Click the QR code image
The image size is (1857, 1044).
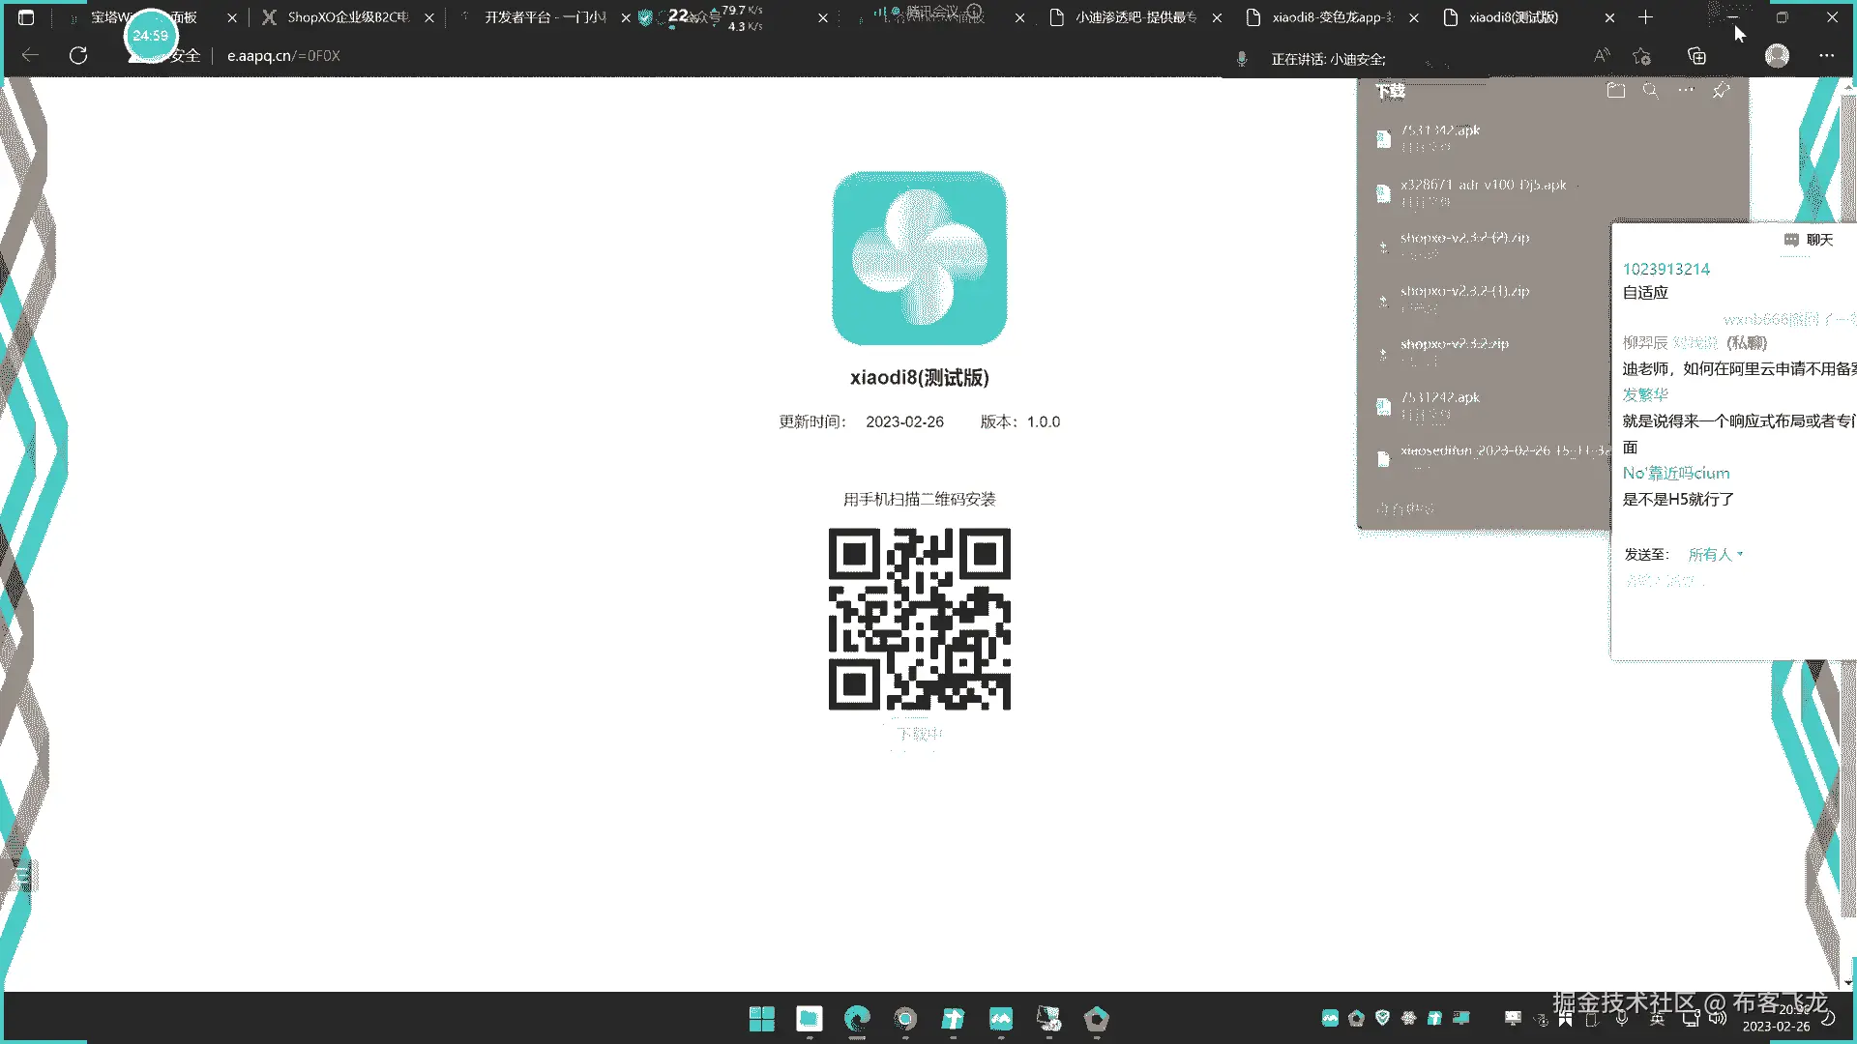(x=919, y=619)
